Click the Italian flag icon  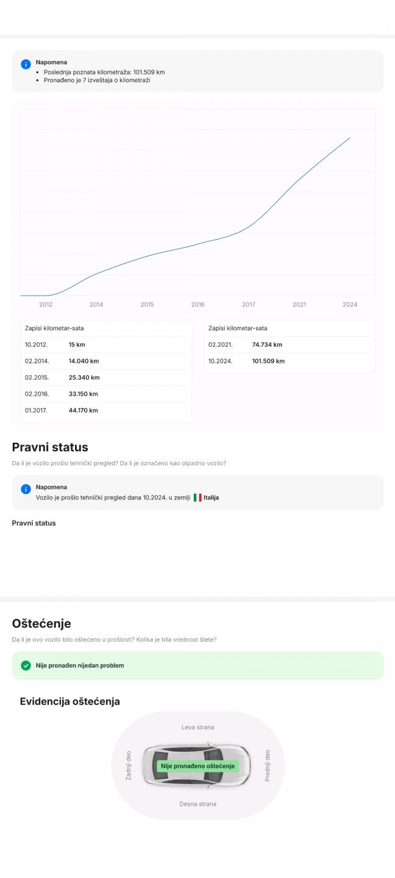pos(197,498)
